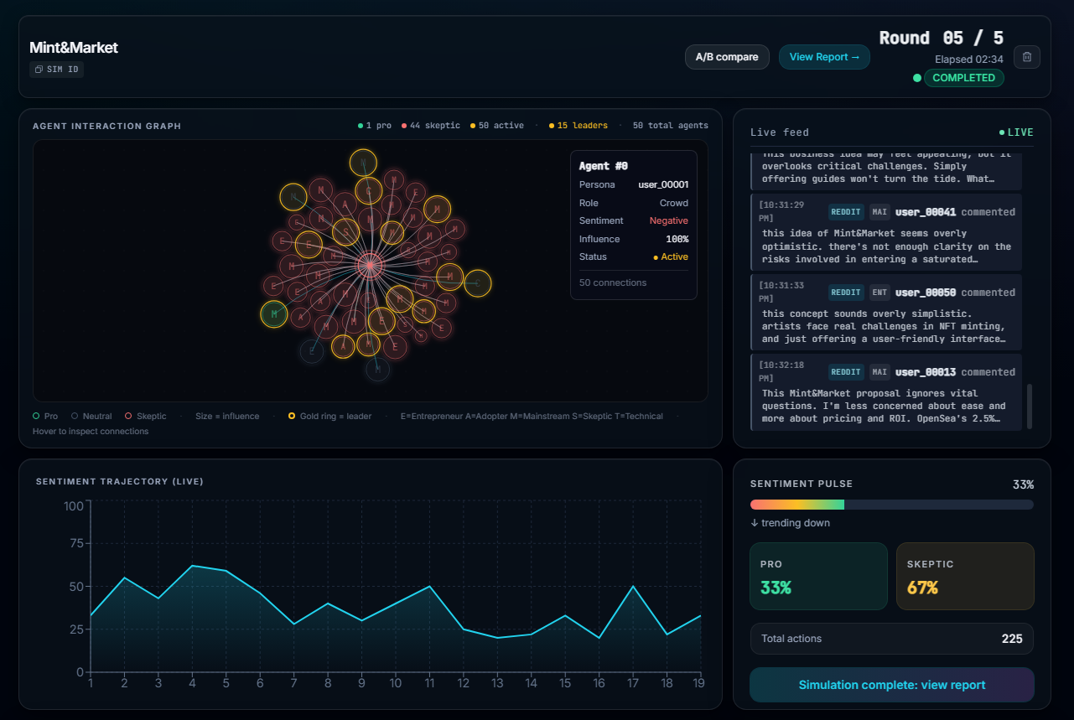Image resolution: width=1074 pixels, height=720 pixels.
Task: Click Simulation complete: view report button
Action: [x=892, y=685]
